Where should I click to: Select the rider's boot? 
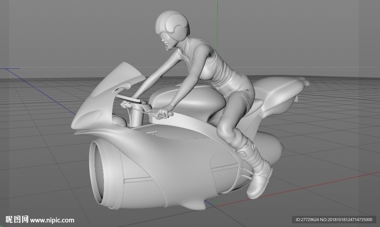coord(257,170)
